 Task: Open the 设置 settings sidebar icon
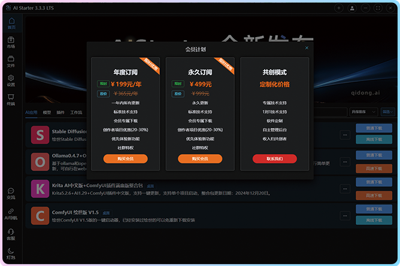[11, 81]
